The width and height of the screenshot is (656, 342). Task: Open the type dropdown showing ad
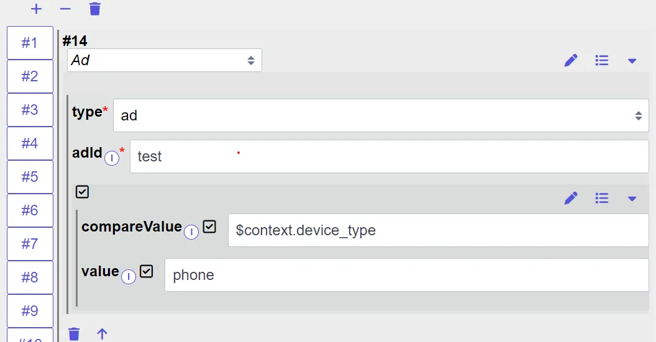[x=381, y=115]
